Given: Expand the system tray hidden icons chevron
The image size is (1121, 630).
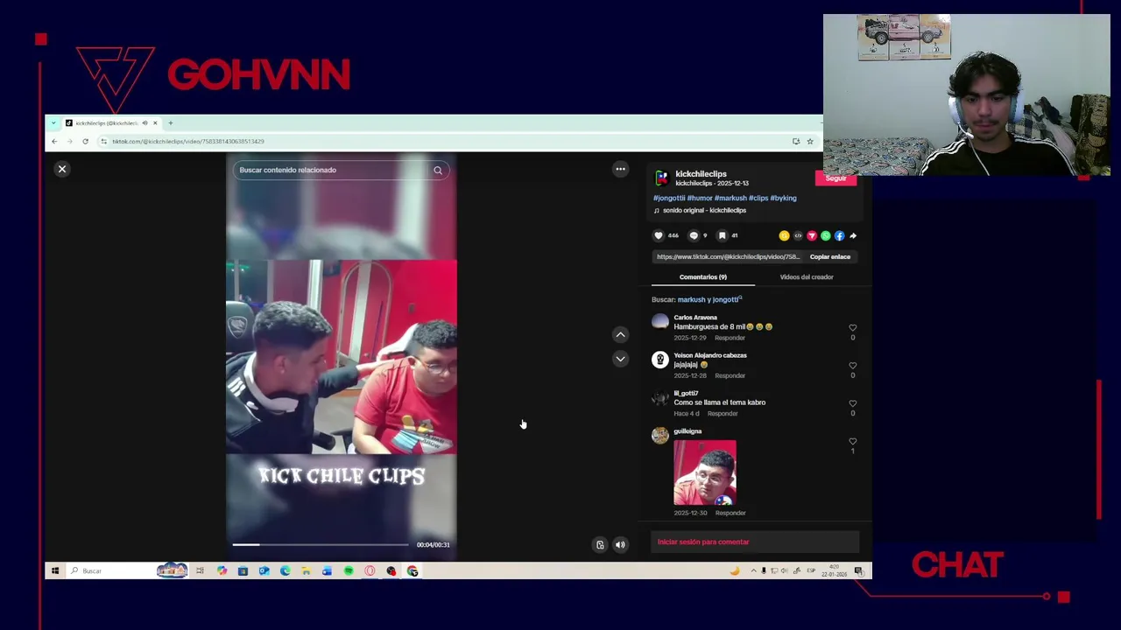Looking at the screenshot, I should [753, 571].
